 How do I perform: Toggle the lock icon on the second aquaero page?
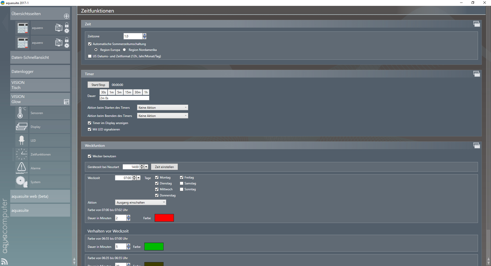coord(67,40)
